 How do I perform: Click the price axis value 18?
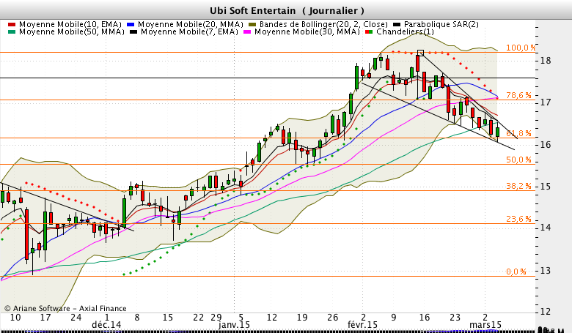(x=546, y=61)
